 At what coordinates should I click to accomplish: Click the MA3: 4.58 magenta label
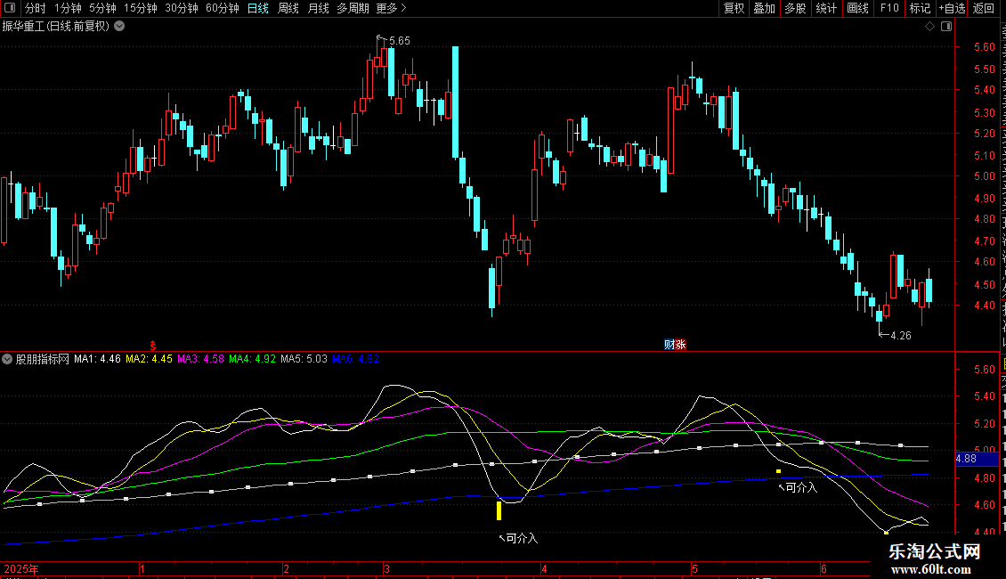pos(201,359)
